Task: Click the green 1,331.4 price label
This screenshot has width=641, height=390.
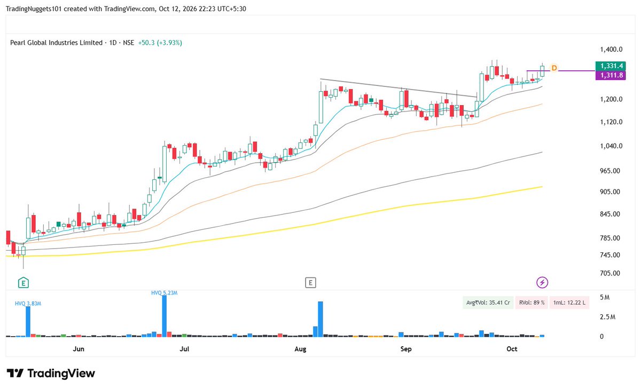Action: [x=609, y=66]
